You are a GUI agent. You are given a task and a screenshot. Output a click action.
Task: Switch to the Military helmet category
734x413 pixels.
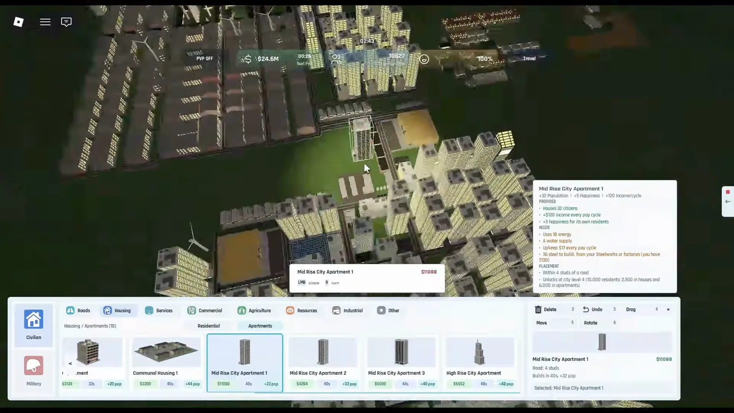33,371
